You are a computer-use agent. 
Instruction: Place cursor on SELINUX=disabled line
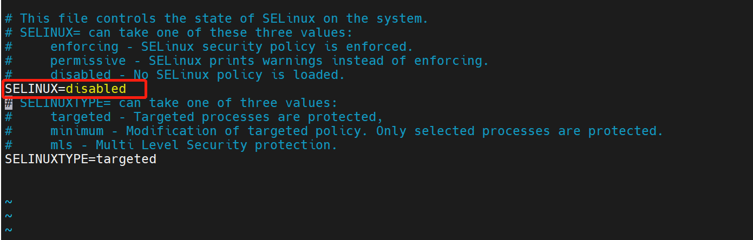pos(66,89)
